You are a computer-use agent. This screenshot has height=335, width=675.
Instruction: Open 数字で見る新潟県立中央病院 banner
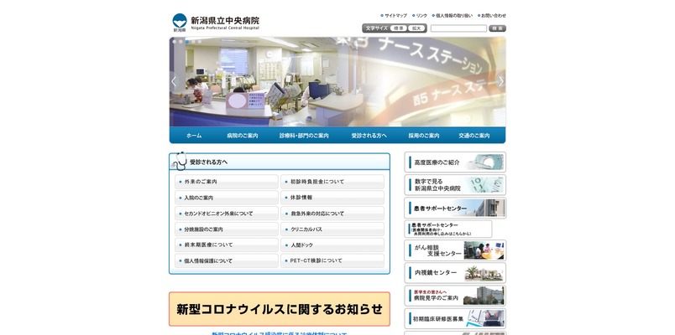click(x=455, y=185)
